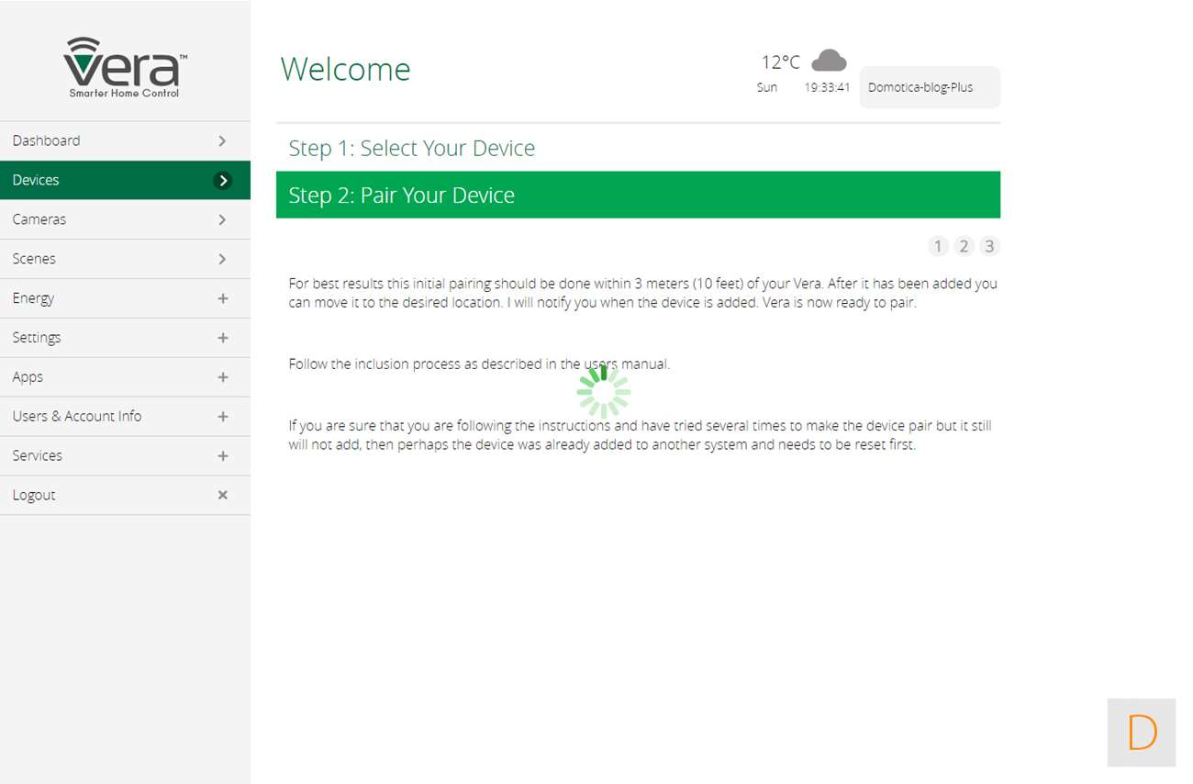Click the orange D badge icon
Image resolution: width=1193 pixels, height=784 pixels.
click(1142, 733)
